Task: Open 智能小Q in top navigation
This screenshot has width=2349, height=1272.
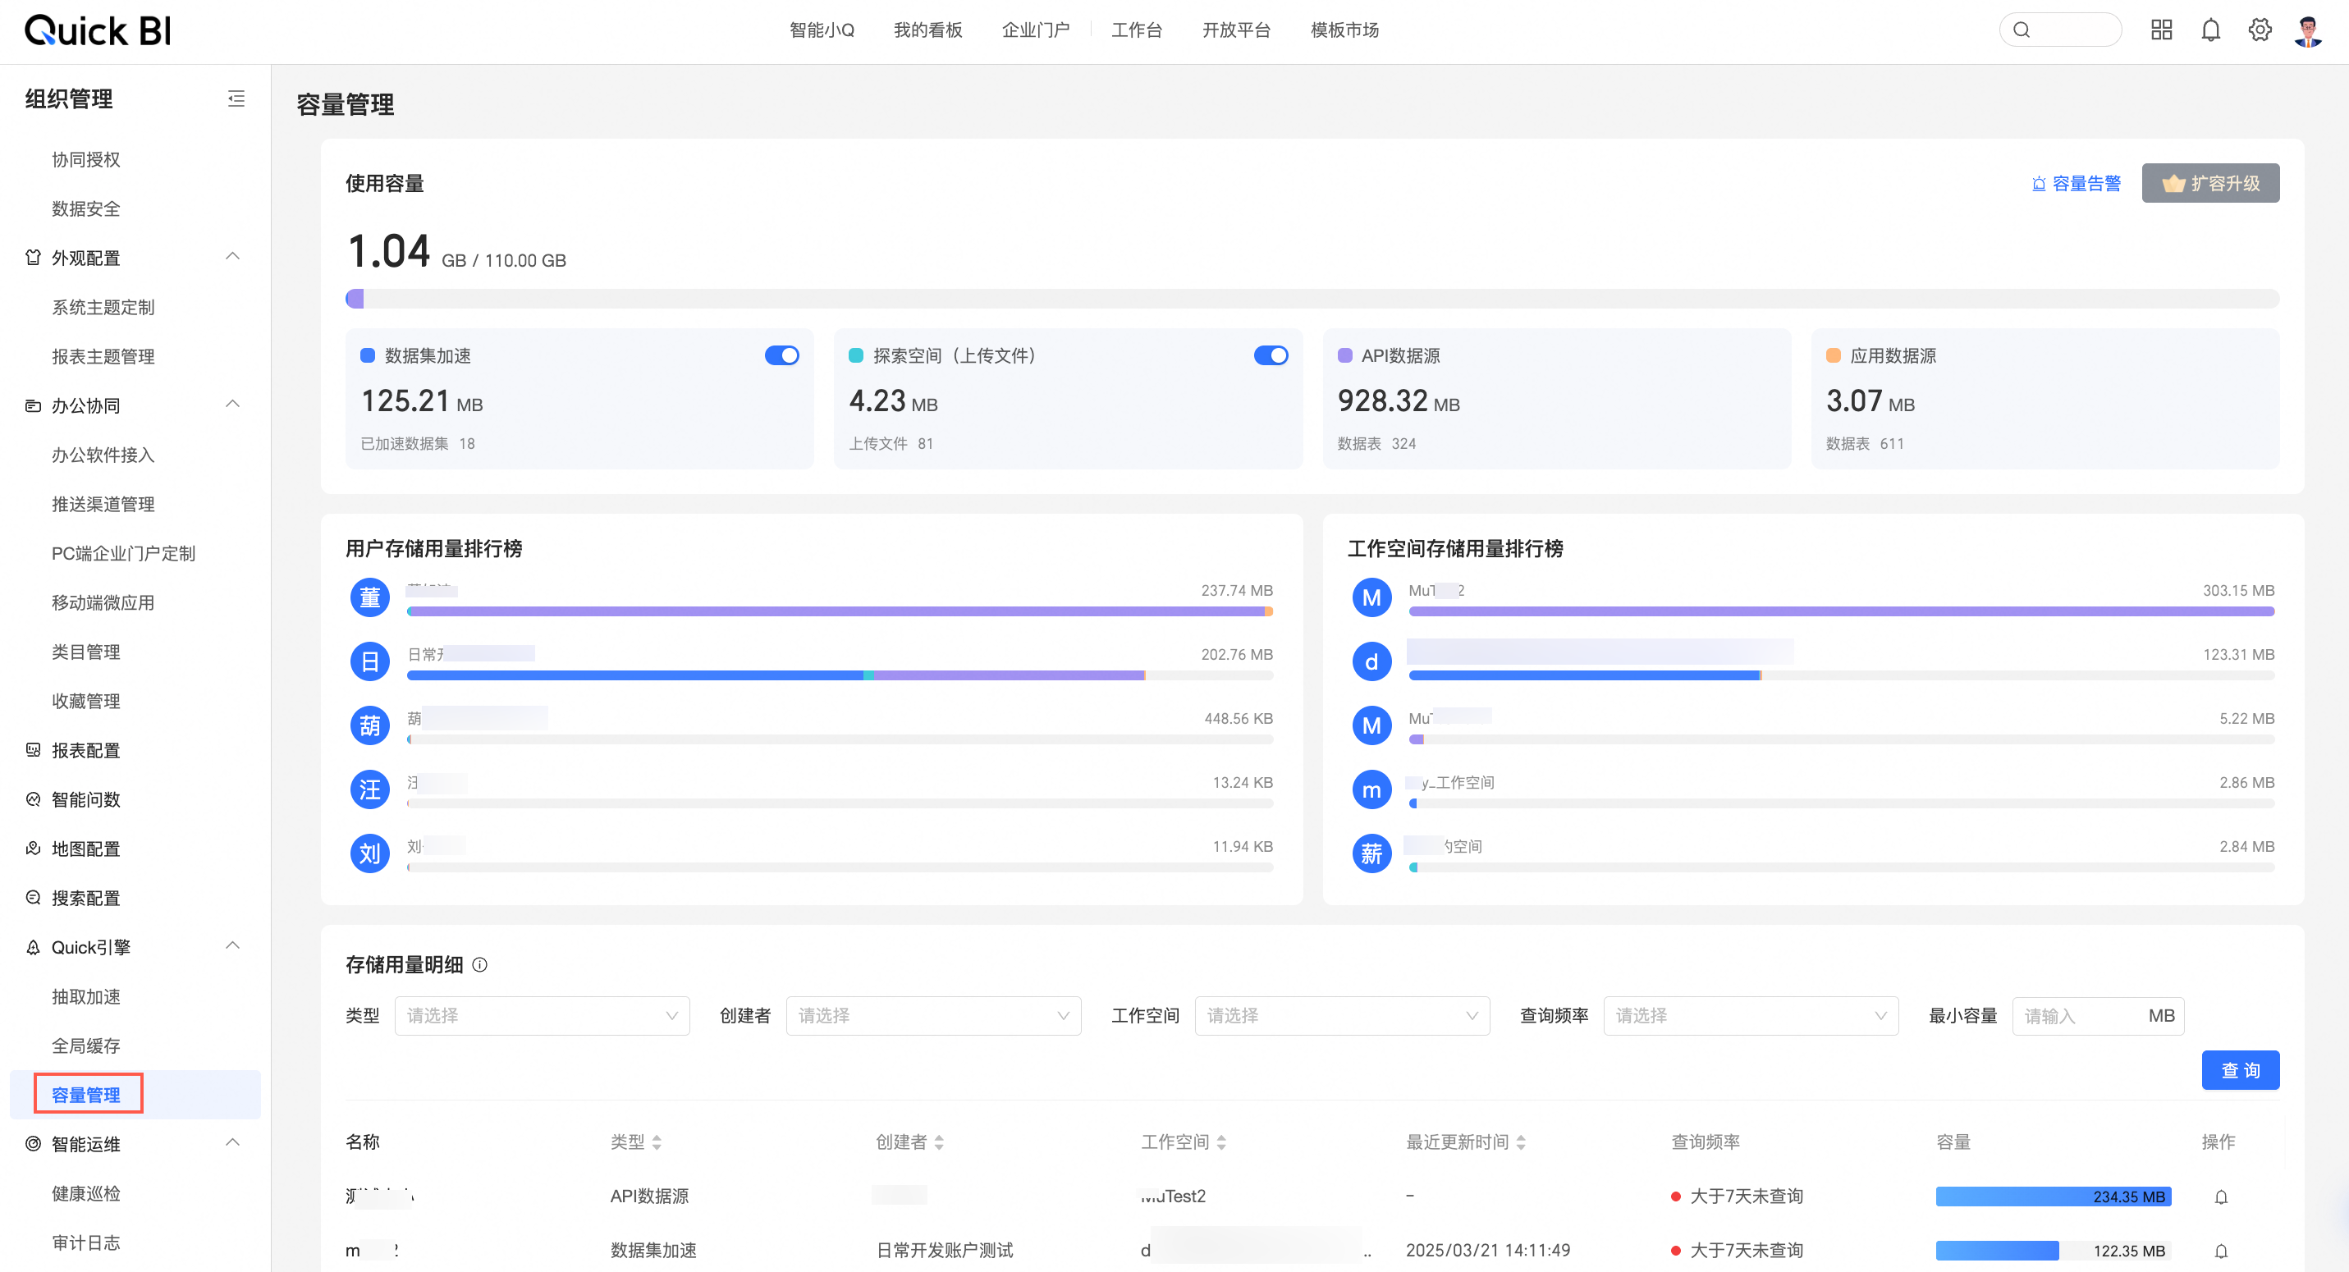Action: (822, 30)
